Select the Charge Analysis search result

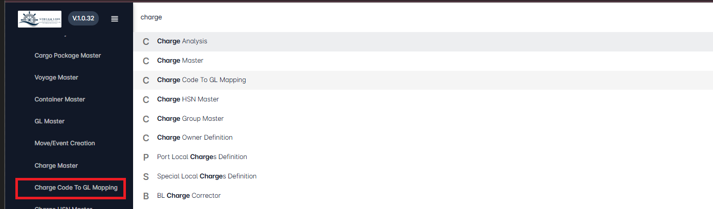coord(423,41)
